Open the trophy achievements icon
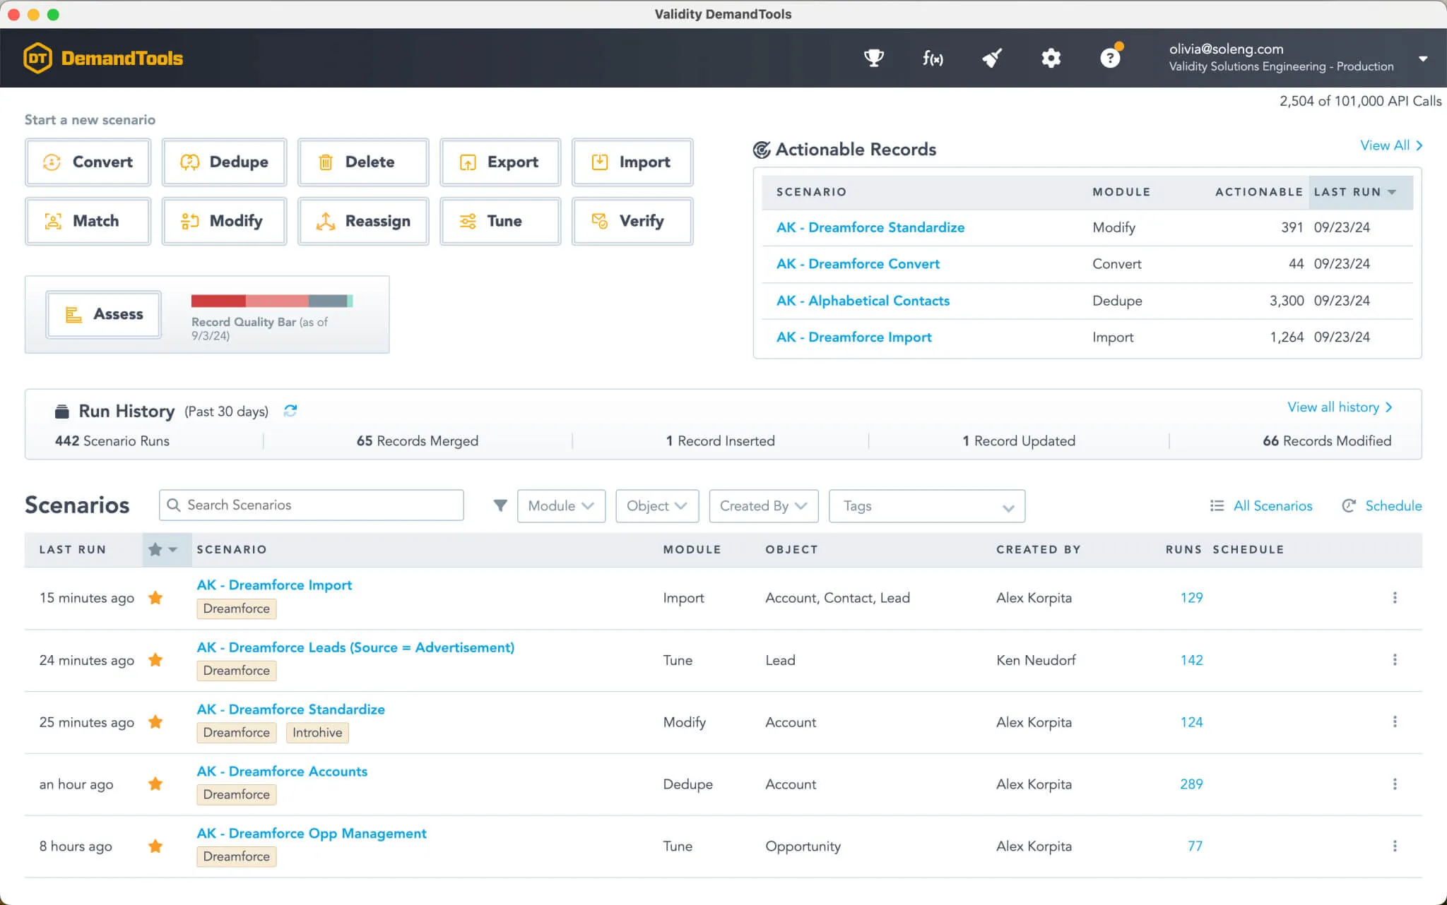Image resolution: width=1447 pixels, height=905 pixels. [874, 58]
